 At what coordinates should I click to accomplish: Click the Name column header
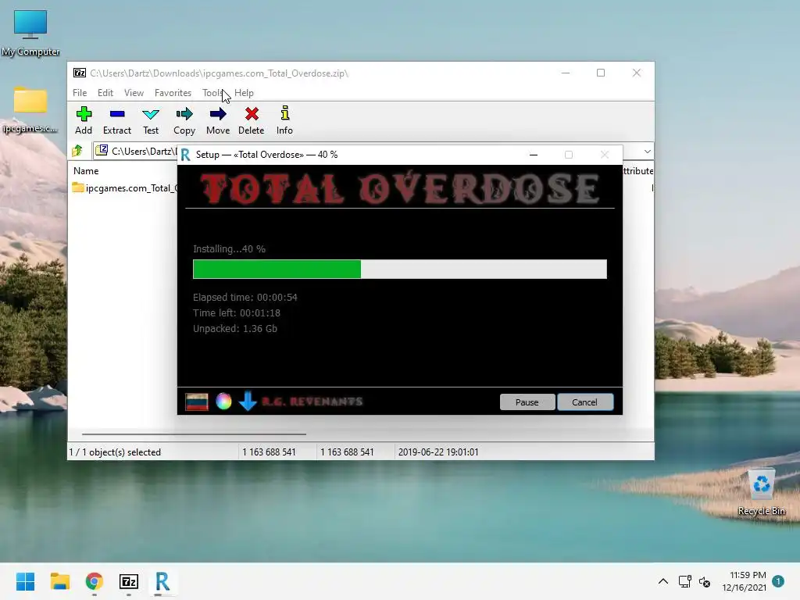(86, 171)
